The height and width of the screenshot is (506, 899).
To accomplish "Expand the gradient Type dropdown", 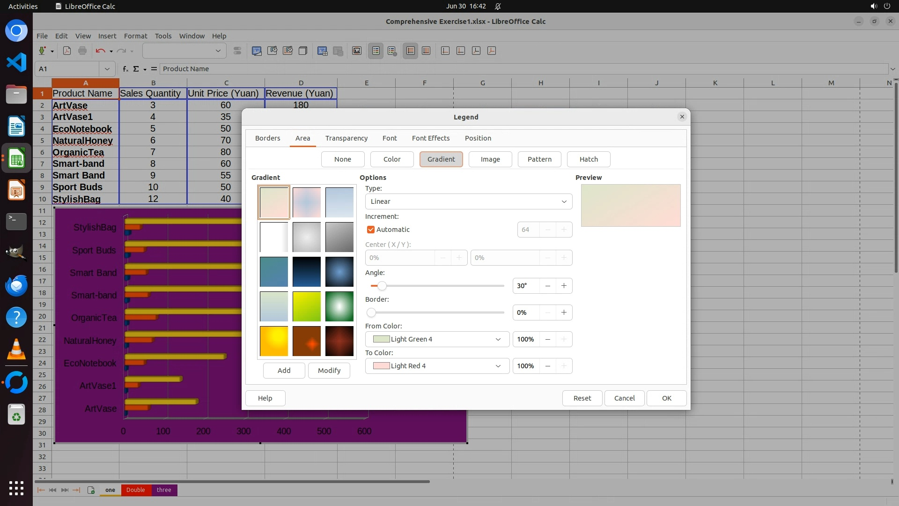I will click(x=468, y=201).
